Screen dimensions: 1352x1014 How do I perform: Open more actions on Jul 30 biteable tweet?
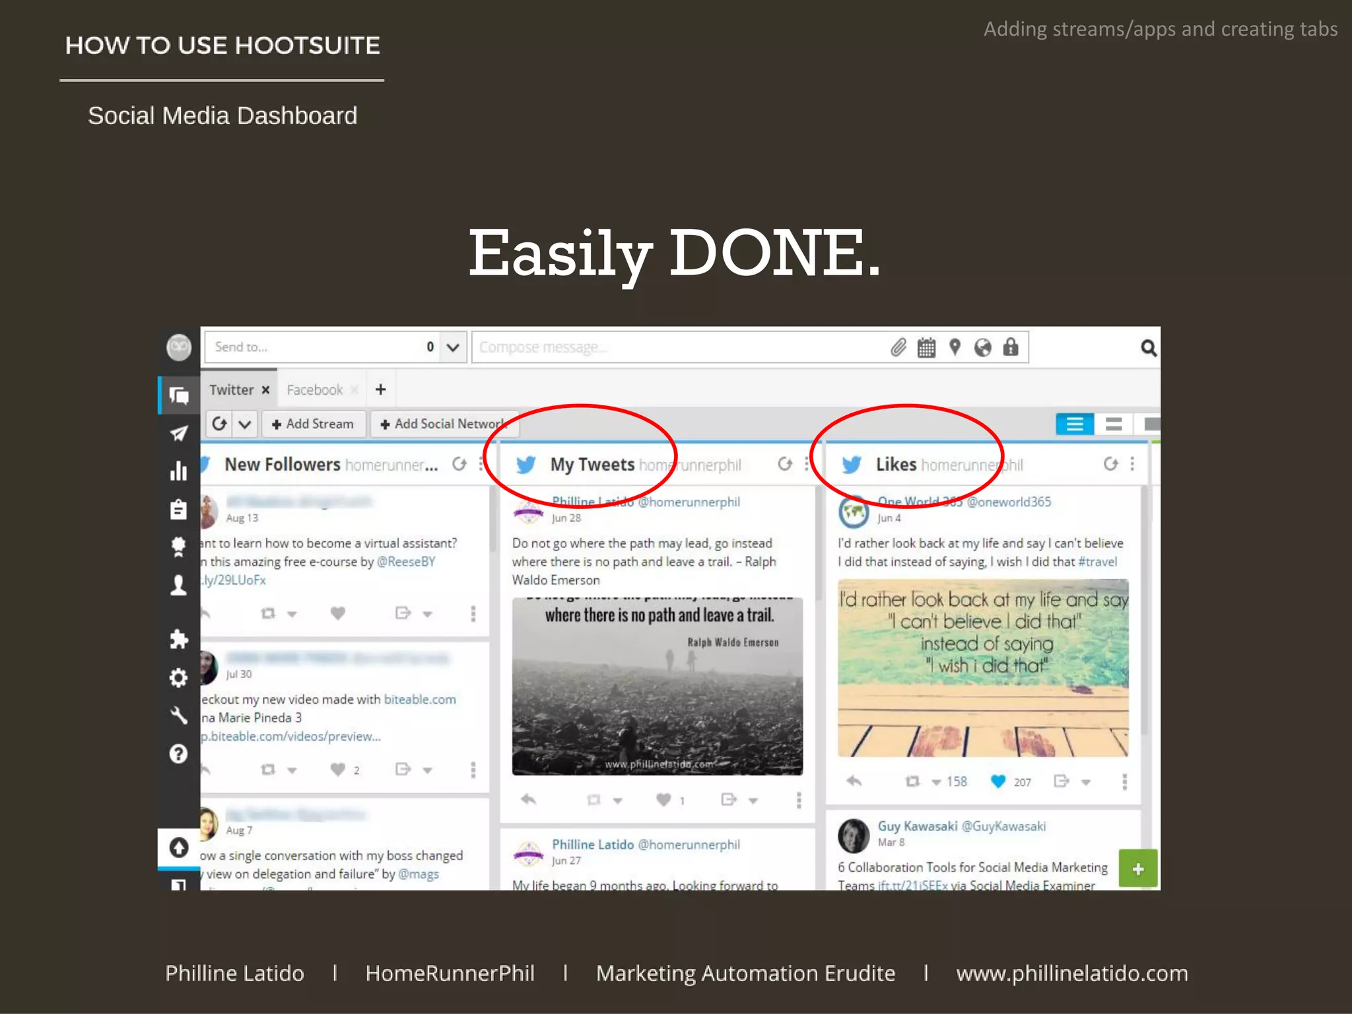click(x=473, y=769)
